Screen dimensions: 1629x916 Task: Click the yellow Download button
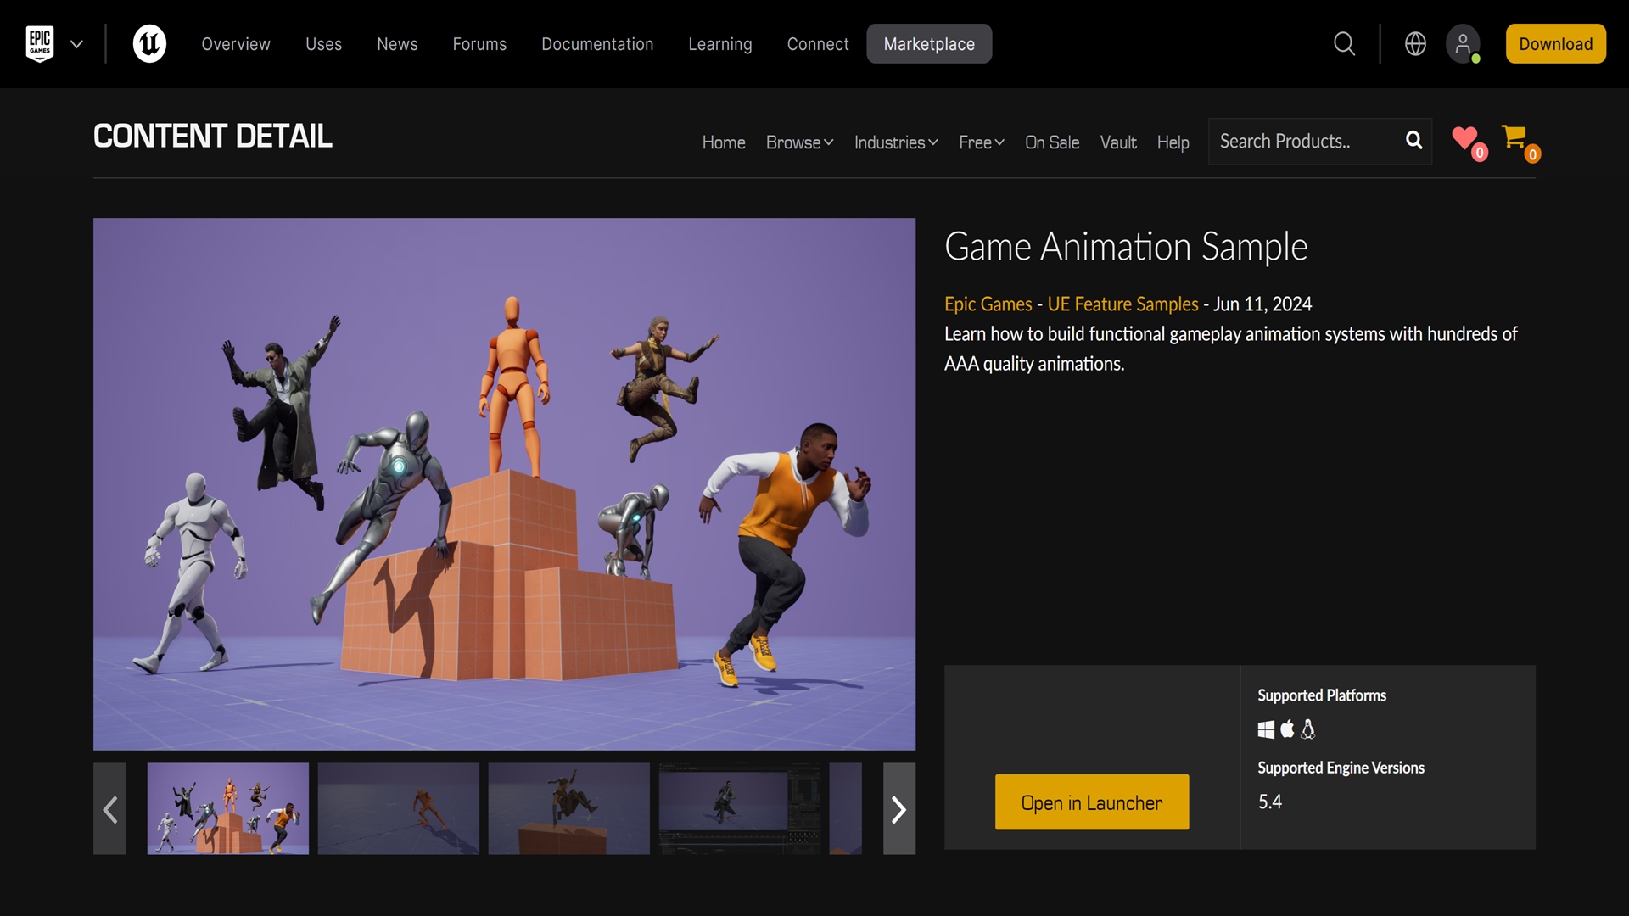1555,44
